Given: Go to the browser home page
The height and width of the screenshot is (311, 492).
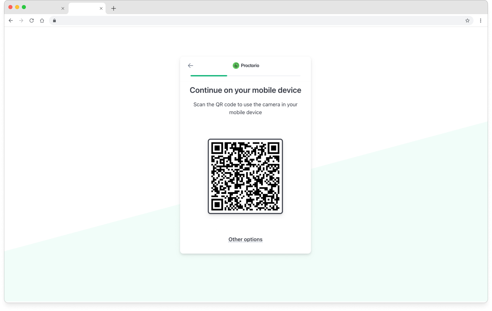Looking at the screenshot, I should click(42, 21).
